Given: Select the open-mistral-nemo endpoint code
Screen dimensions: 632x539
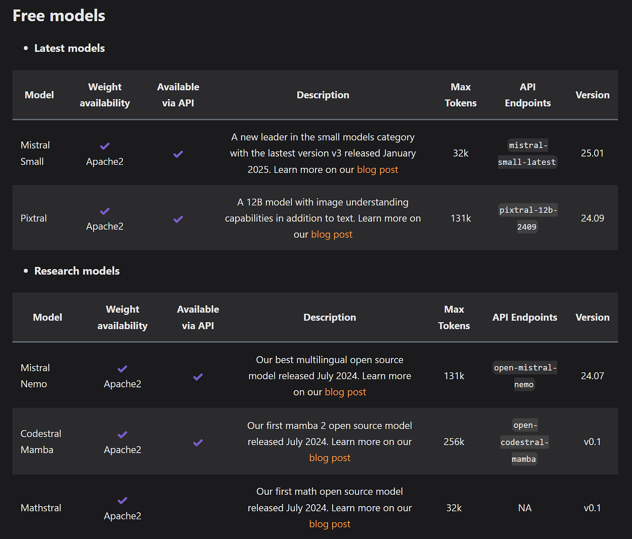Looking at the screenshot, I should pos(525,376).
